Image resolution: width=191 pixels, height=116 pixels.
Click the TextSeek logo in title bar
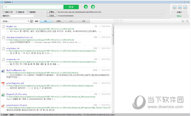(2, 2)
